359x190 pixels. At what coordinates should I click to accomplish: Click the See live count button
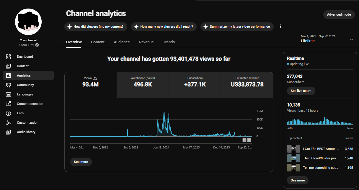pyautogui.click(x=301, y=91)
